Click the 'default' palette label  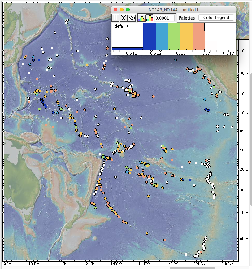click(x=121, y=26)
